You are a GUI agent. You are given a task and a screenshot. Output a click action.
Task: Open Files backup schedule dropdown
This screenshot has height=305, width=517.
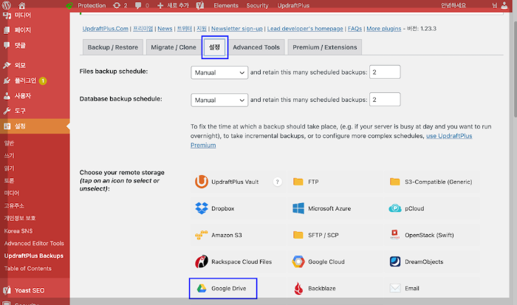point(219,72)
